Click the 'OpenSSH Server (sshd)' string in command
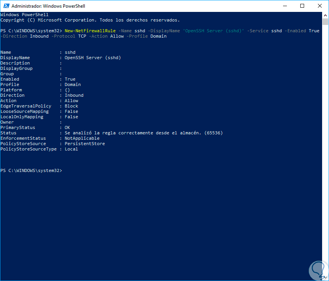The width and height of the screenshot is (329, 281). pyautogui.click(x=213, y=31)
